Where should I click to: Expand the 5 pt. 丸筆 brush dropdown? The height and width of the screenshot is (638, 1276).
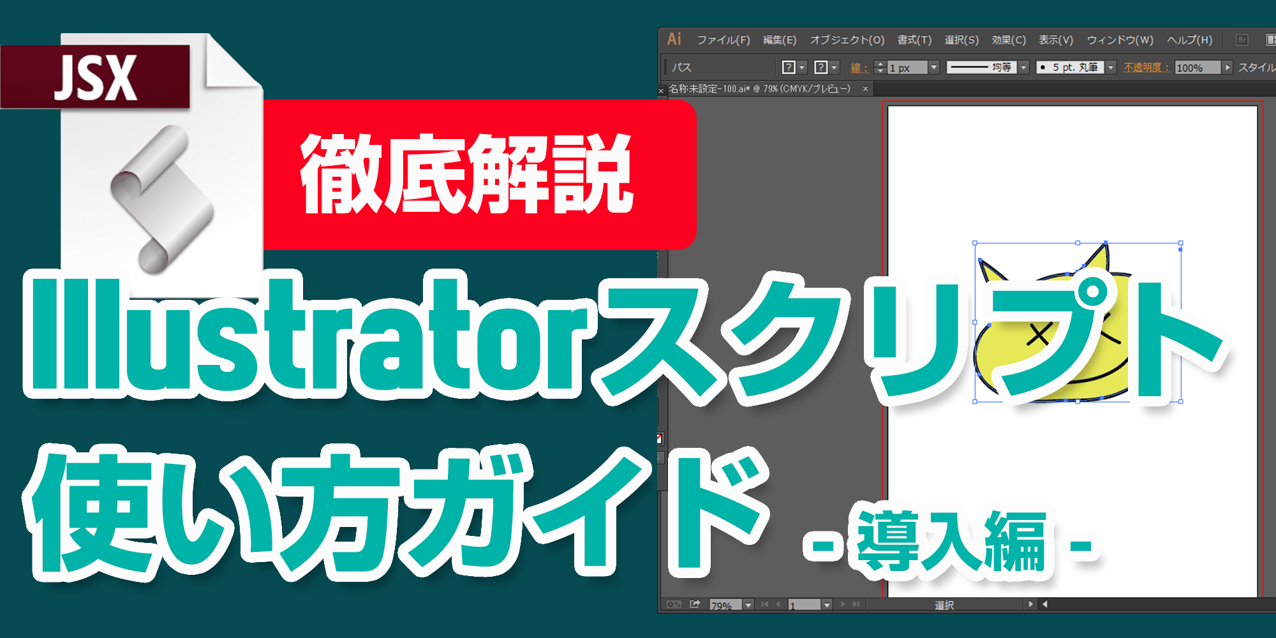[1111, 67]
